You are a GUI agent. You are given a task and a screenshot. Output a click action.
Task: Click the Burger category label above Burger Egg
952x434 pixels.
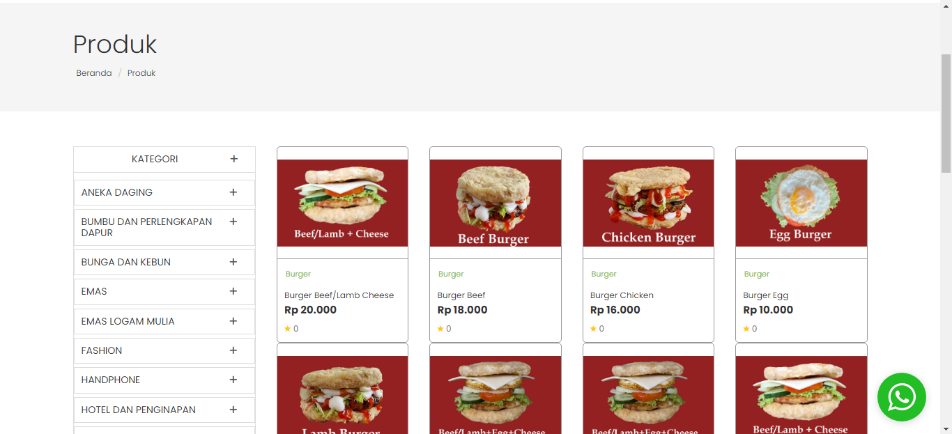pyautogui.click(x=756, y=274)
